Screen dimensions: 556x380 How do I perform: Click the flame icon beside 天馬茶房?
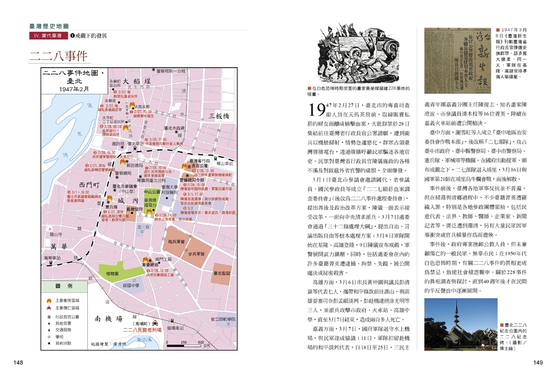click(132, 105)
